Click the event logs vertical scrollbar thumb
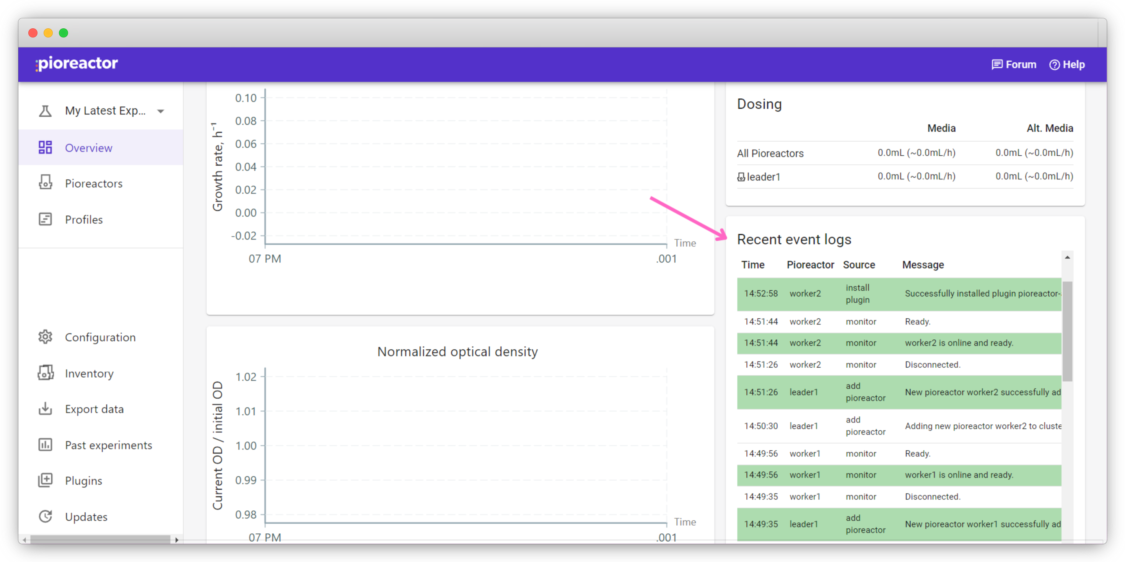The height and width of the screenshot is (562, 1125). (1067, 331)
